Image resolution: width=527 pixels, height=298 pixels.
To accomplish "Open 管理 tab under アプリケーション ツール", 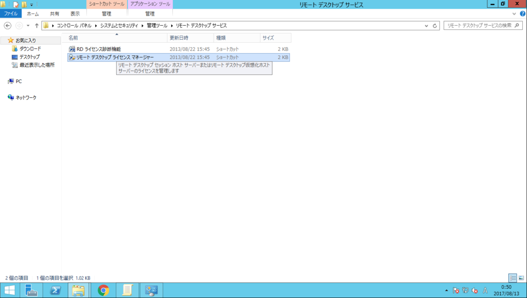I will (x=150, y=14).
